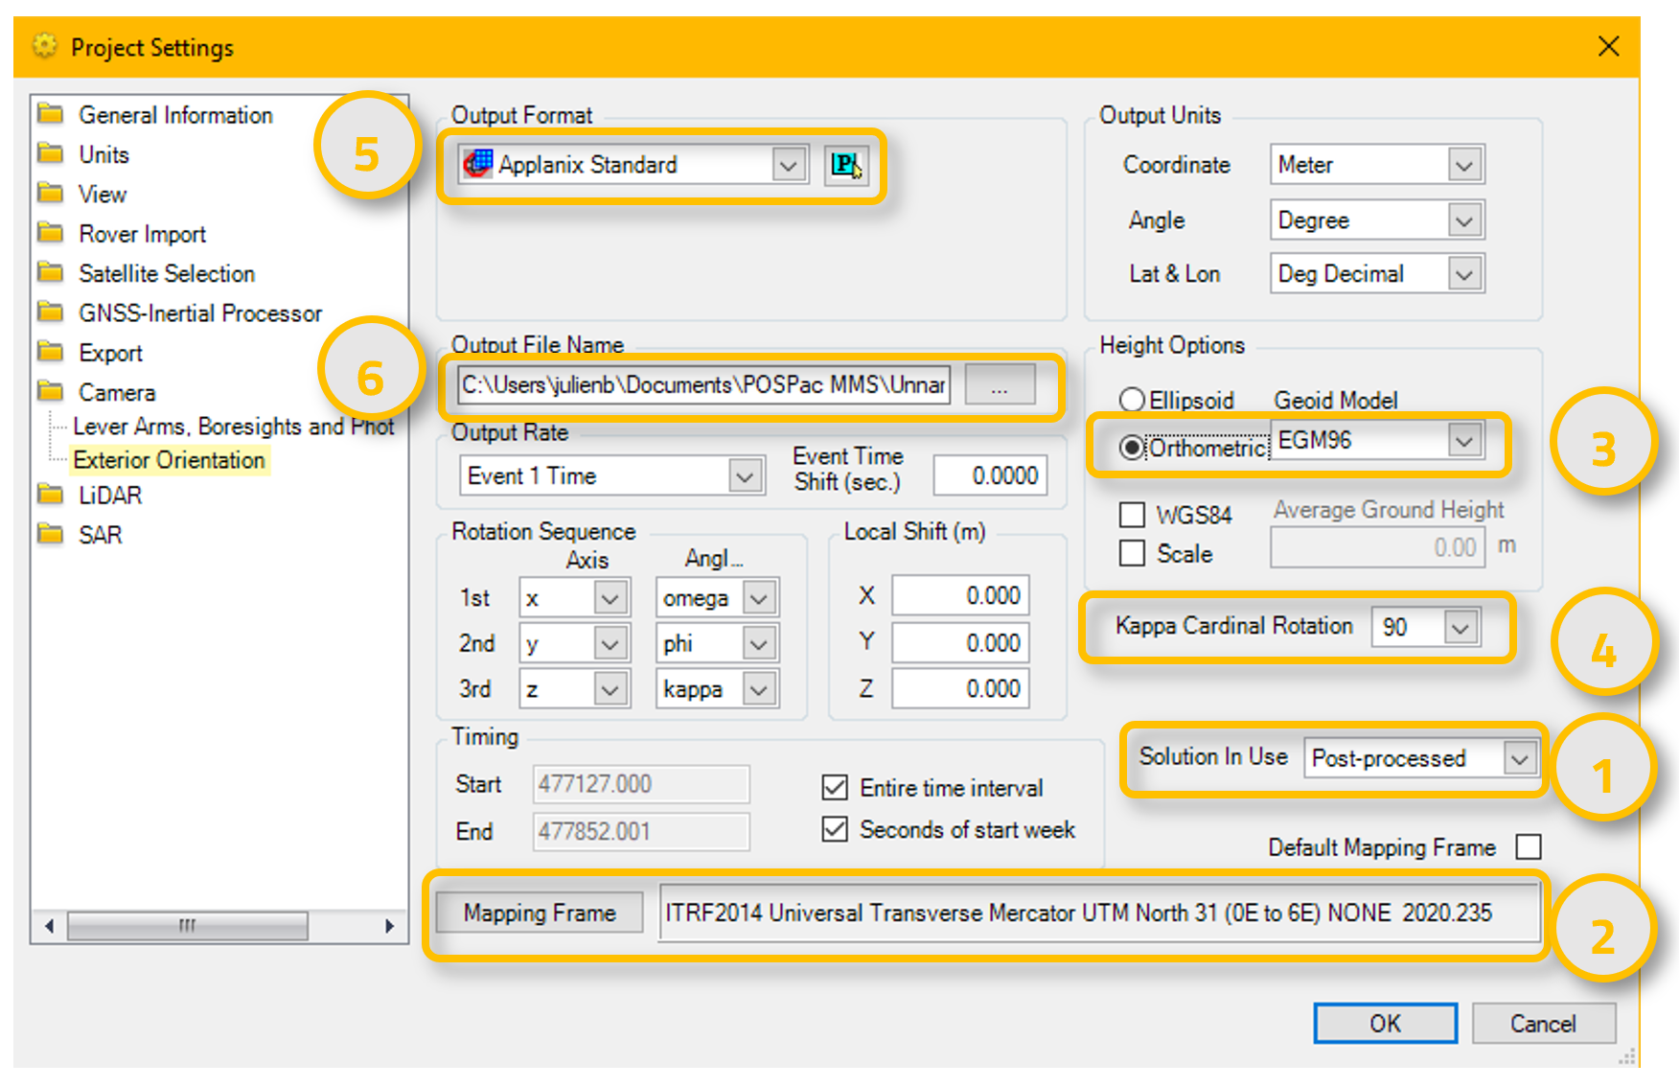Click the Export folder icon
Screen dimensions: 1679x1087
(49, 352)
